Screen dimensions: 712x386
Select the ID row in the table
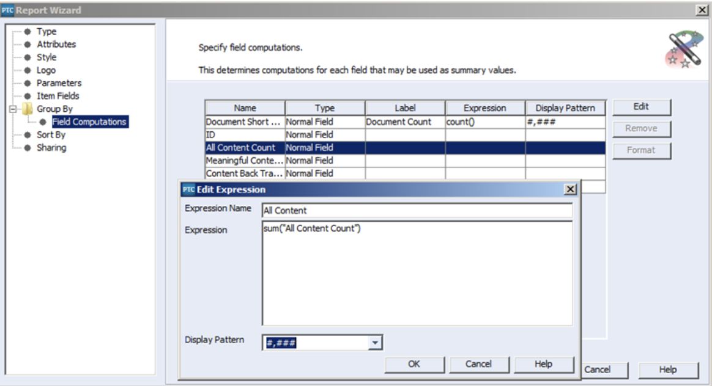pyautogui.click(x=405, y=135)
